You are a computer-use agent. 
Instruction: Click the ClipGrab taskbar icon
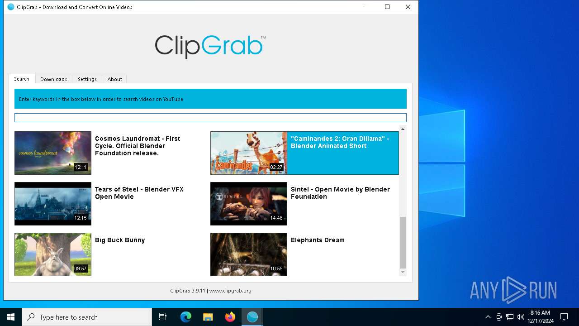(x=252, y=317)
